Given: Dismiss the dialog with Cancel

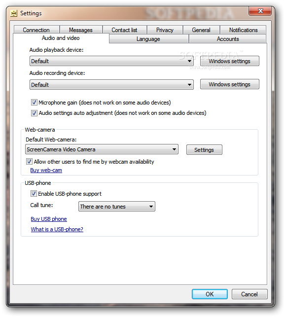Looking at the screenshot, I should pyautogui.click(x=249, y=294).
